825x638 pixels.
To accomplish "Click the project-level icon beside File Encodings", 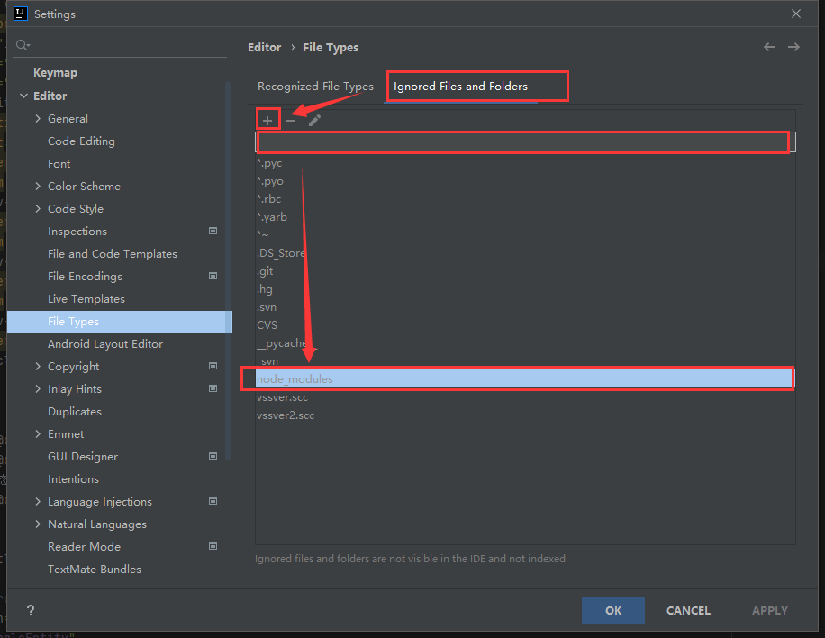I will point(213,276).
